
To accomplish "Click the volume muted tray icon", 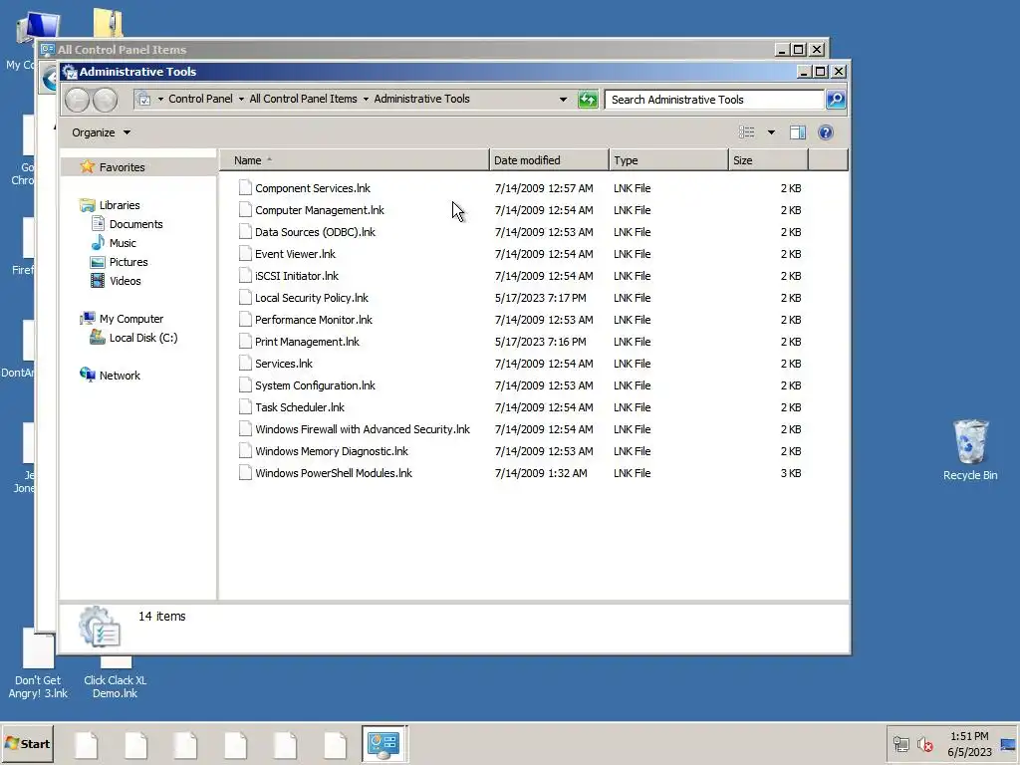I will [x=925, y=744].
